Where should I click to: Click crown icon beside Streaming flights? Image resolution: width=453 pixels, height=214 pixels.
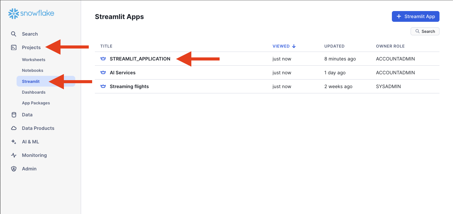click(x=103, y=87)
